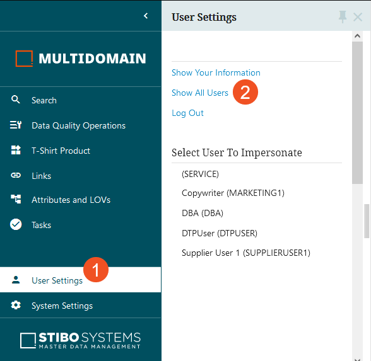Open System Settings gear icon
Viewport: 371px width, 361px height.
point(16,305)
